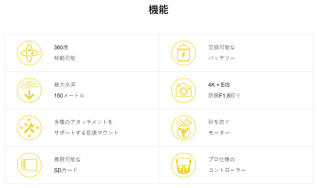
Task: Click the 4K + EIS label
Action: tap(219, 85)
